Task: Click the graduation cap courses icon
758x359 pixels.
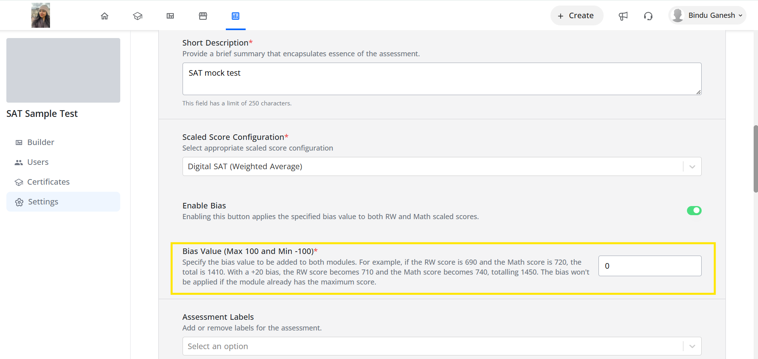Action: (x=138, y=16)
